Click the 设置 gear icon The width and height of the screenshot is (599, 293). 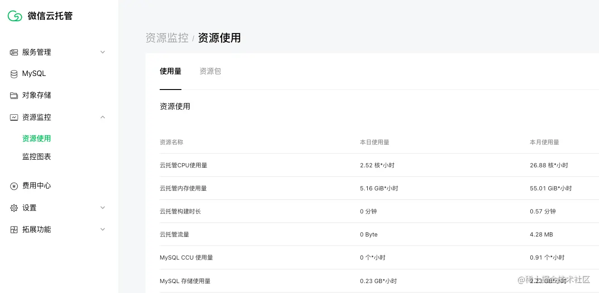(x=14, y=208)
